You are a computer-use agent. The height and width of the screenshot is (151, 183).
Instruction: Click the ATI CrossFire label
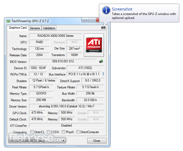point(18,126)
